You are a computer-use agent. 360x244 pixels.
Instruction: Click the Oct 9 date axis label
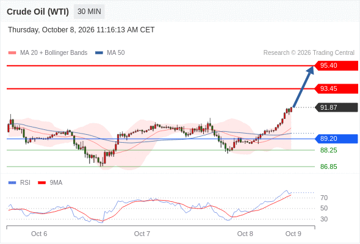click(x=293, y=234)
